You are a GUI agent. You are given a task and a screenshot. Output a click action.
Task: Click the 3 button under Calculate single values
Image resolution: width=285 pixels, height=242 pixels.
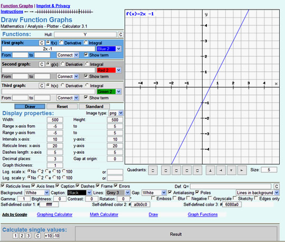coord(28,236)
